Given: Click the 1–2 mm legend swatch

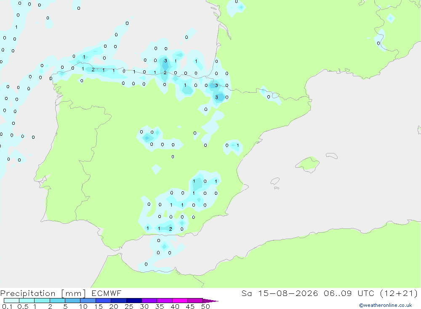Looking at the screenshot, I should pyautogui.click(x=42, y=301).
